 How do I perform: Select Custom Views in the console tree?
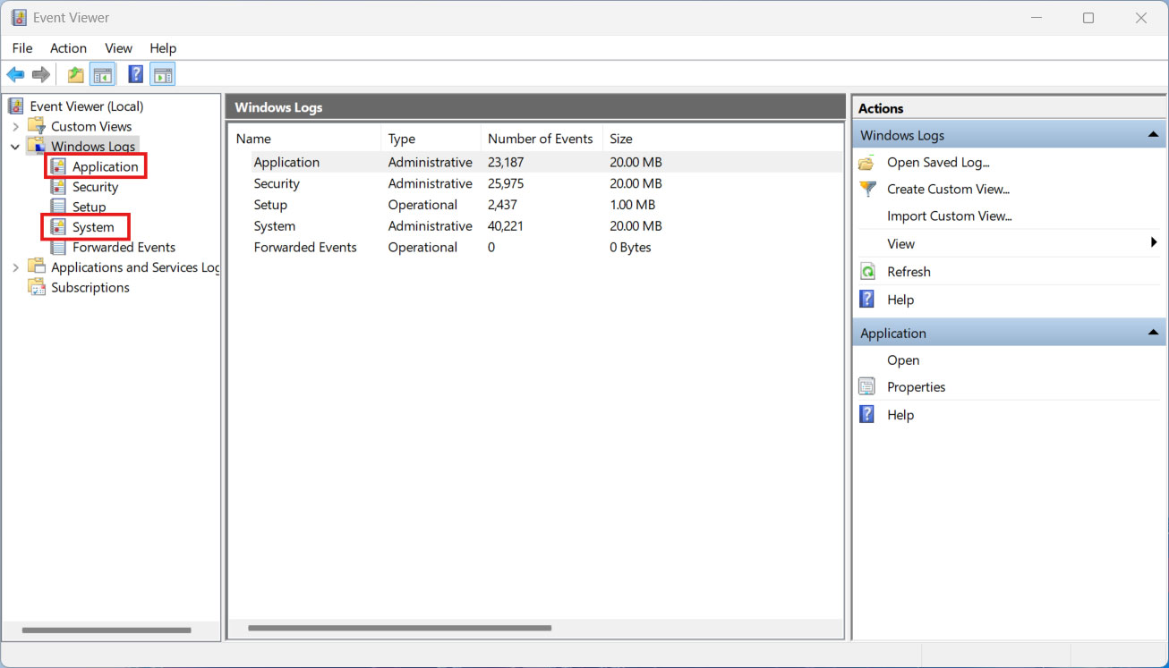(91, 126)
